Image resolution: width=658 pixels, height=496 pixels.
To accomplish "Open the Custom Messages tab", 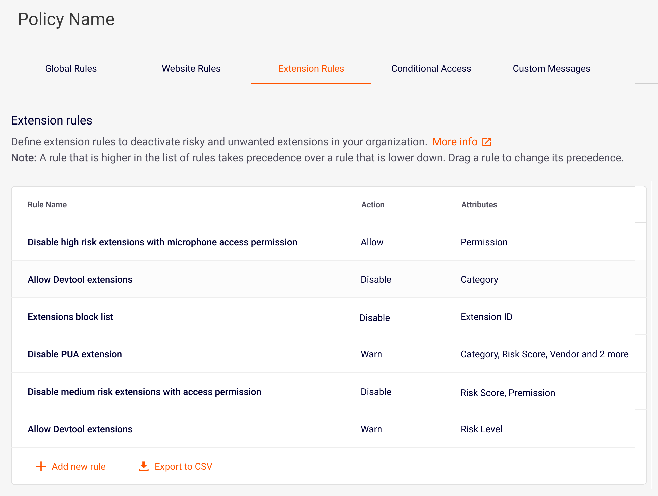I will (551, 69).
